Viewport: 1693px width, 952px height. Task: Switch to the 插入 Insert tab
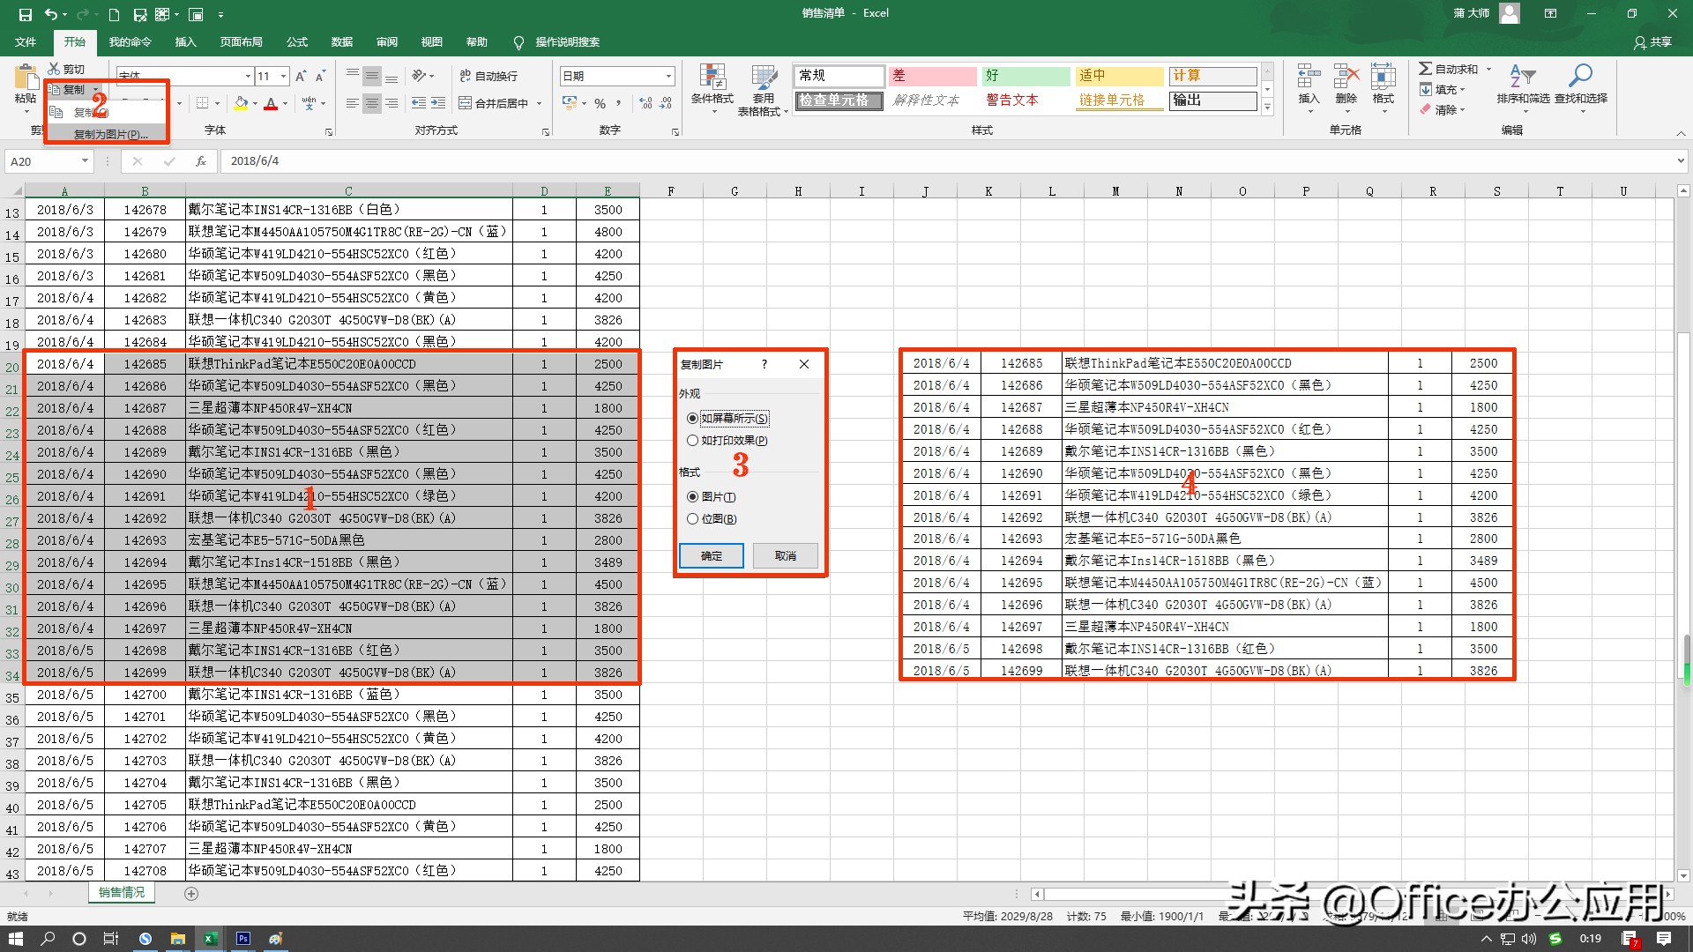(x=185, y=42)
